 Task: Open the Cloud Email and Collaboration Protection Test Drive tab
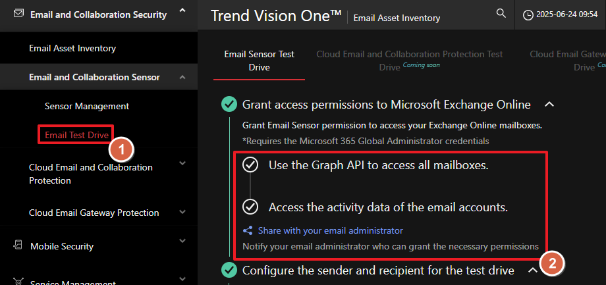coord(409,61)
